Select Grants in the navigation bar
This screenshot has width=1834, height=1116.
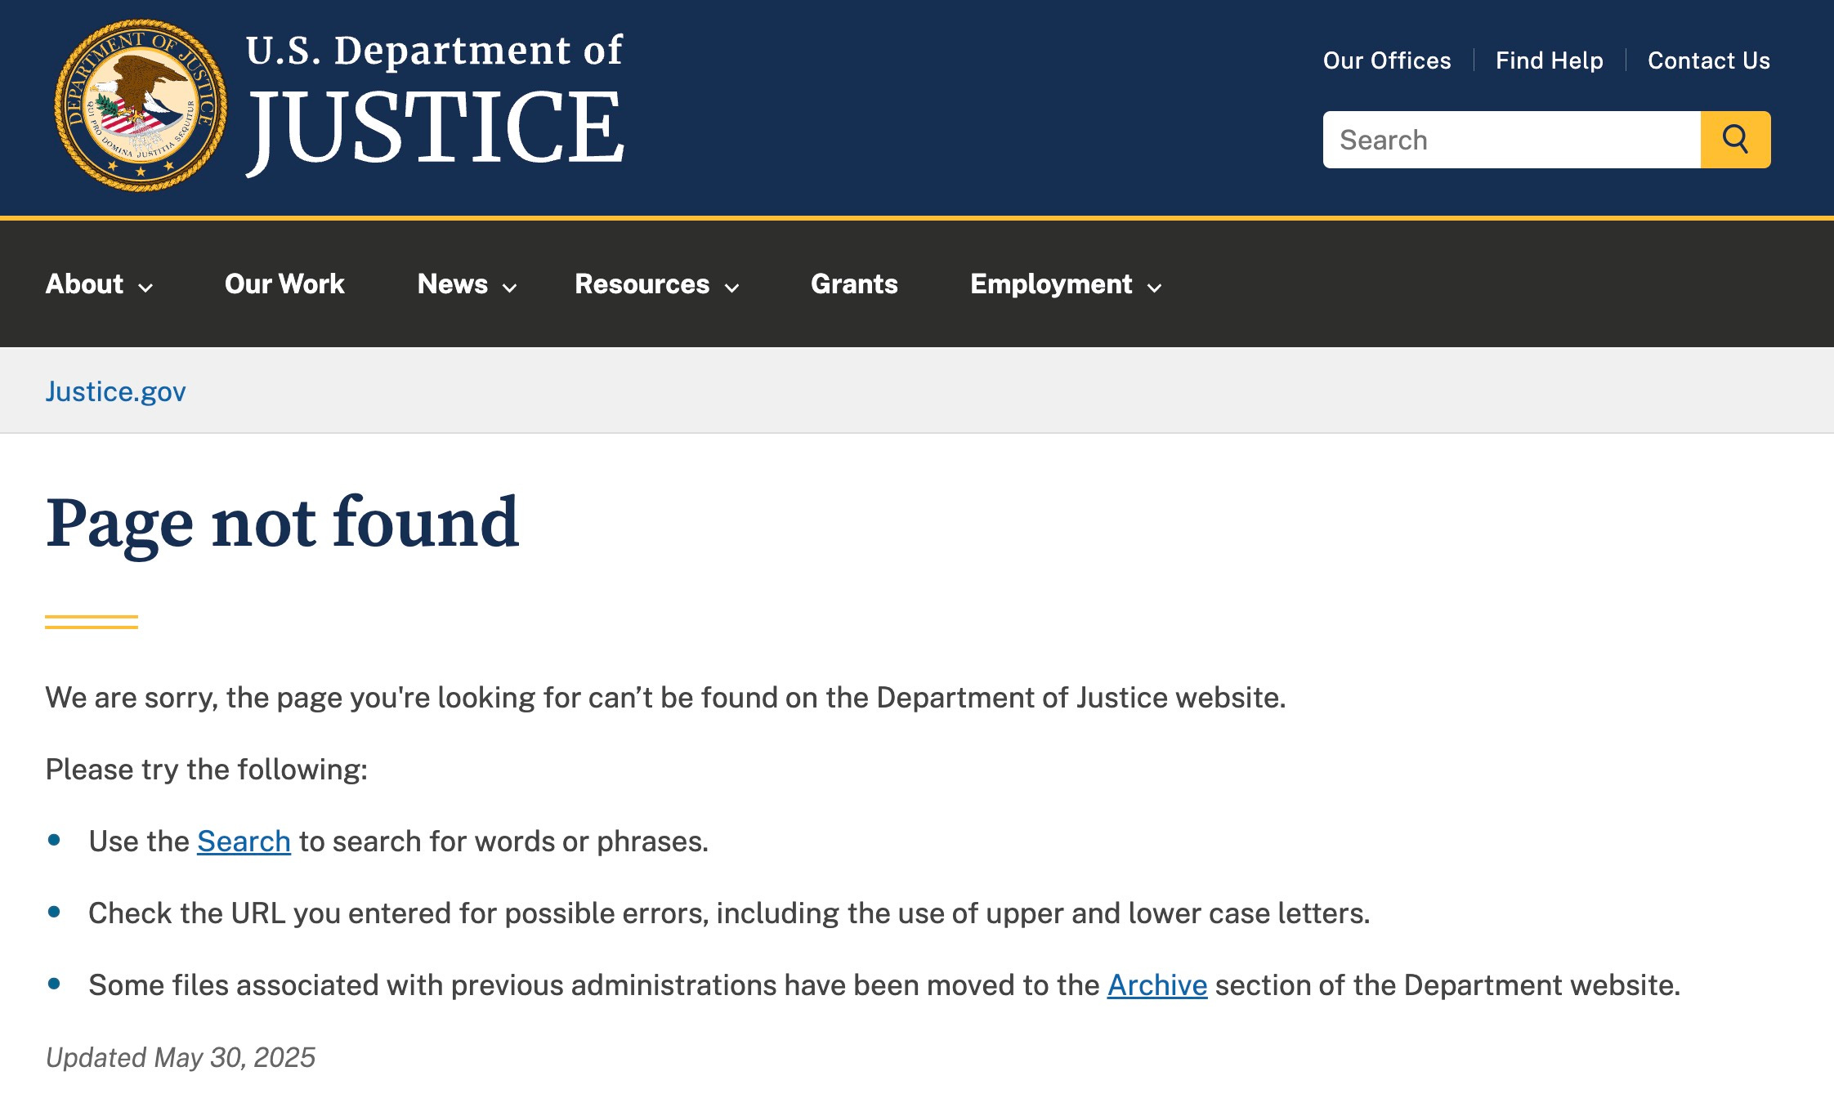coord(854,284)
